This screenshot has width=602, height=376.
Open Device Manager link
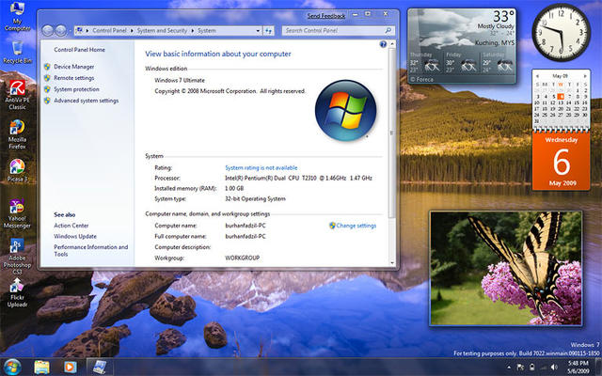(x=74, y=67)
